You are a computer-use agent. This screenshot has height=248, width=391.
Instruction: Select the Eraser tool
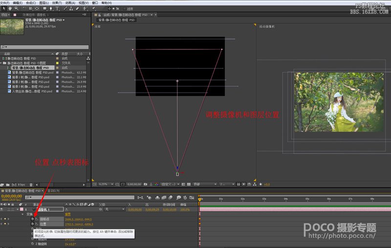[x=77, y=8]
